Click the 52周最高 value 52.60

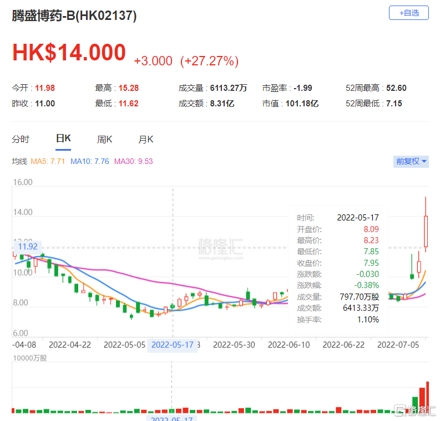[x=396, y=88]
